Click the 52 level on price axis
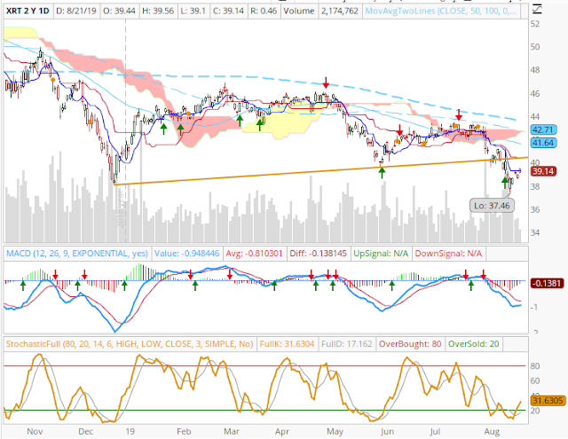The image size is (568, 439). coord(535,24)
